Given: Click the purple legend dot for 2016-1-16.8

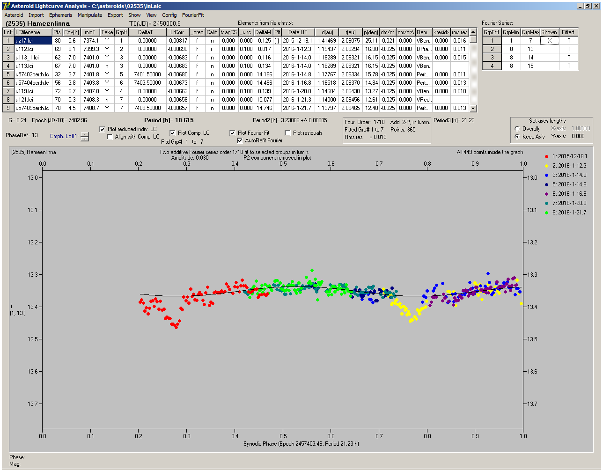Looking at the screenshot, I should point(547,194).
